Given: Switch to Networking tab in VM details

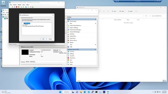Looking at the screenshot, I should (33, 62).
